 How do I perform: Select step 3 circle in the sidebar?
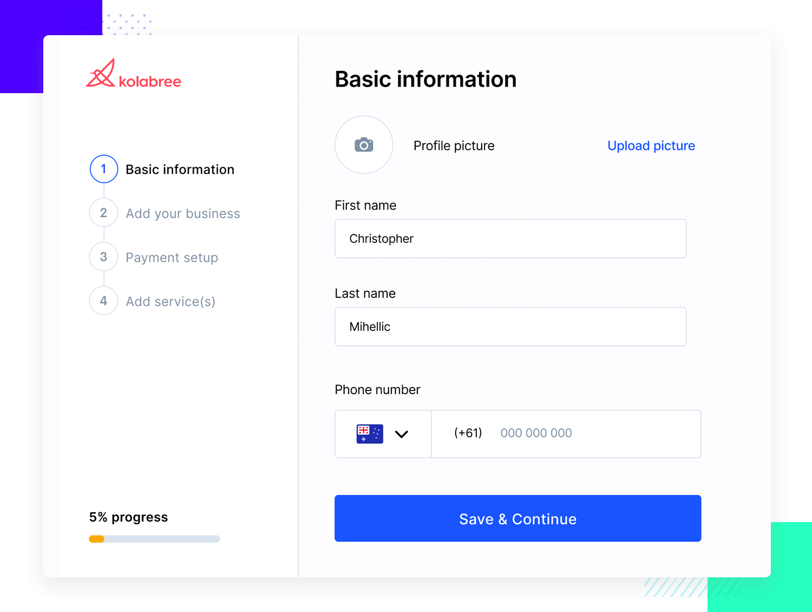click(103, 257)
